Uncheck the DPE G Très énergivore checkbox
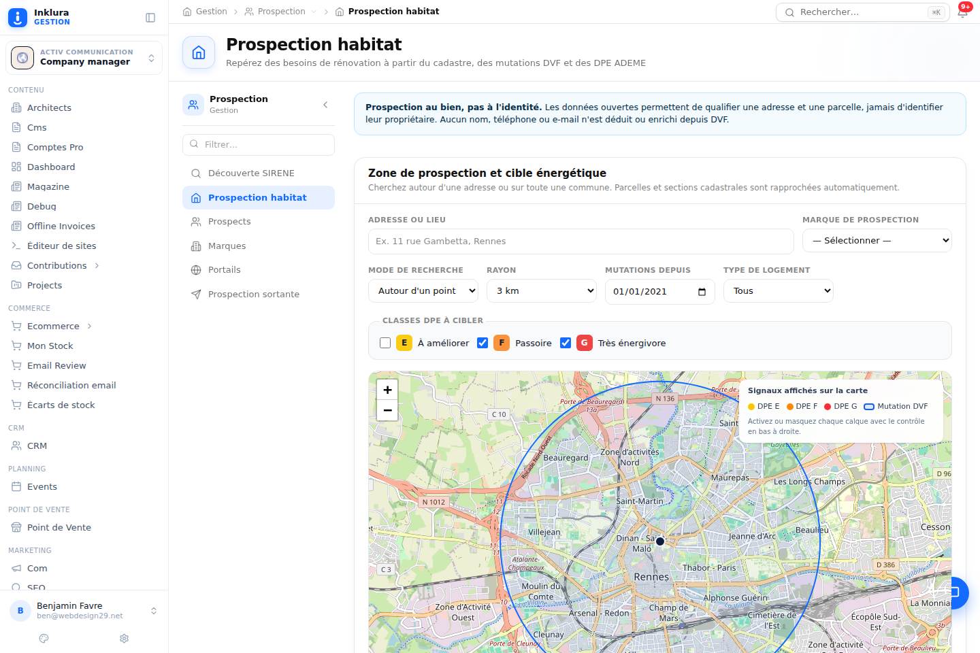 tap(566, 343)
